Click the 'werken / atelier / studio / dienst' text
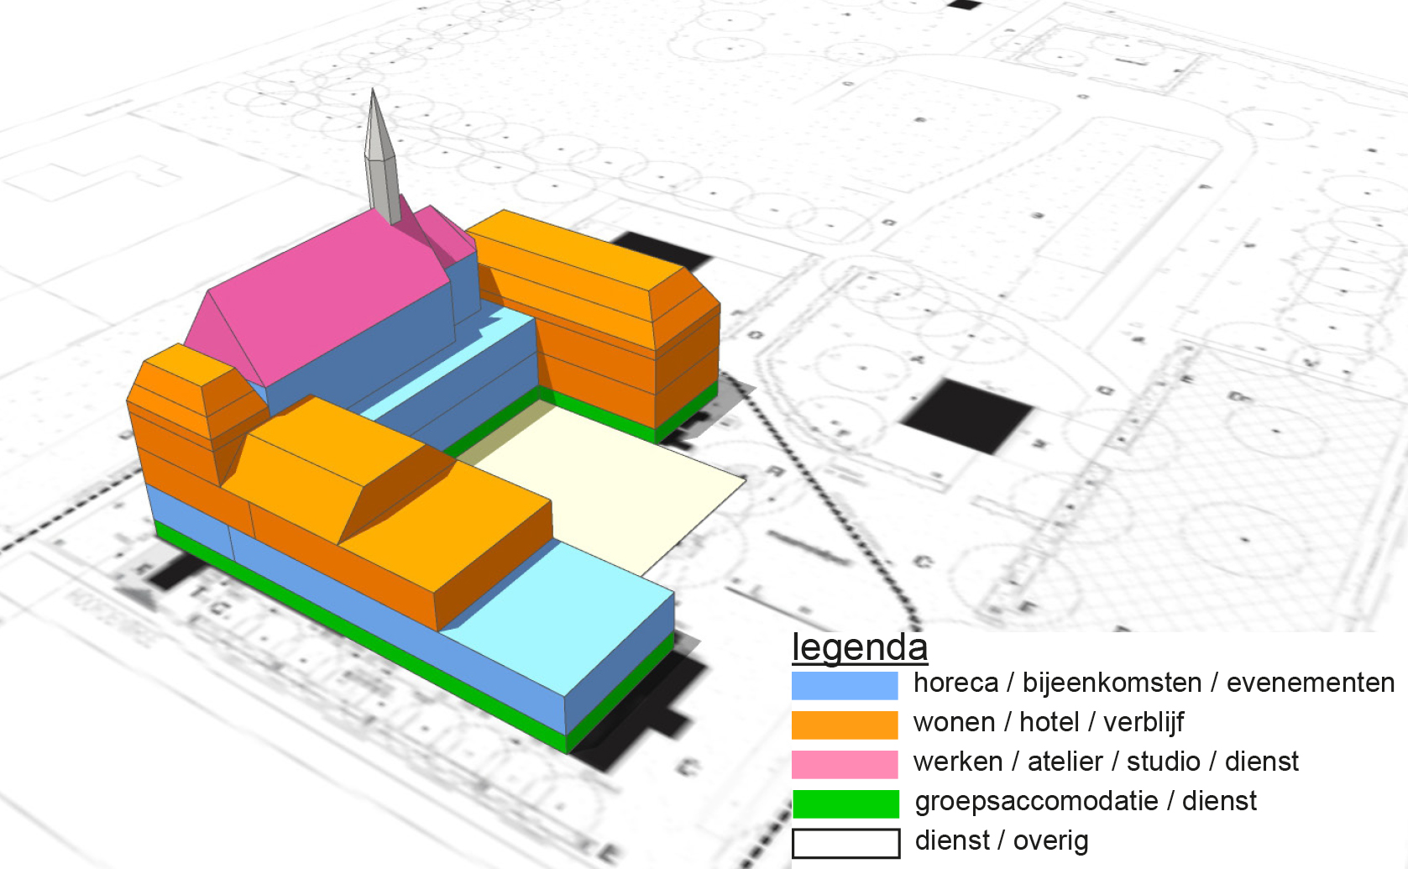The image size is (1408, 869). [x=1105, y=762]
